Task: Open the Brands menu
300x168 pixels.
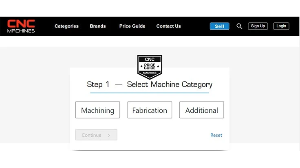Action: click(x=98, y=26)
